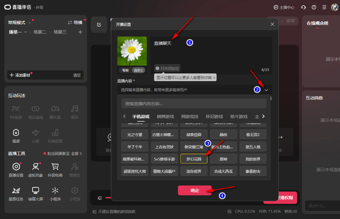Mute the speaker volume icon
The image size is (340, 219).
click(x=100, y=198)
